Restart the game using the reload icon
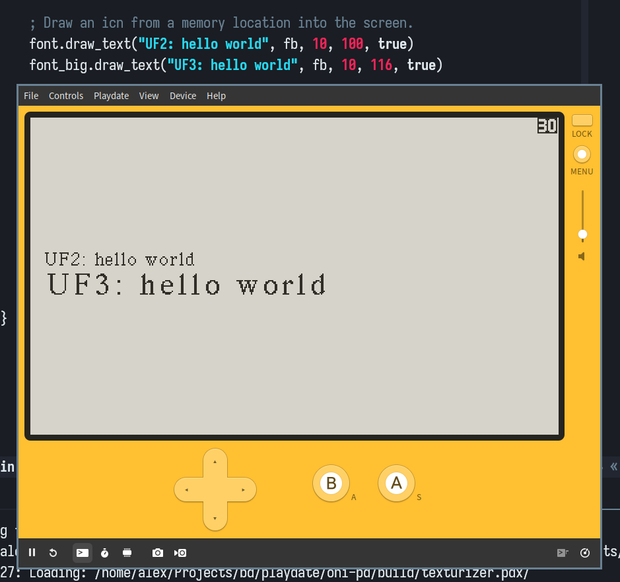Screen dimensions: 620x582 53,552
